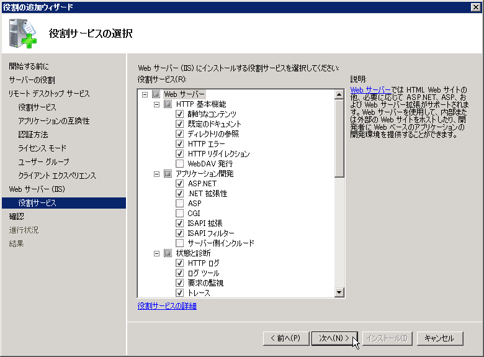Uncheck the ASP.NET checkbox
The height and width of the screenshot is (357, 484).
[x=180, y=184]
